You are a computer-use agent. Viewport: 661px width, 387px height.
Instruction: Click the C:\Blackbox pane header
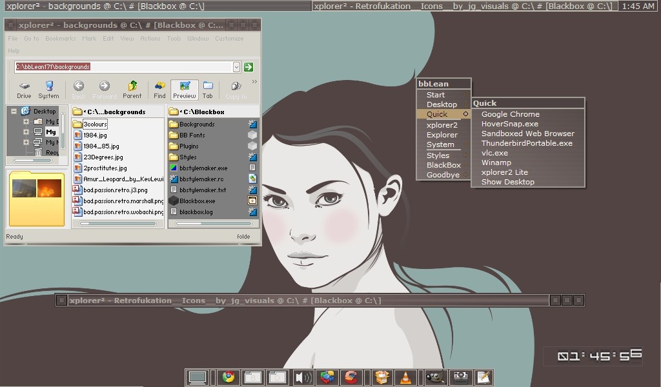pyautogui.click(x=214, y=112)
